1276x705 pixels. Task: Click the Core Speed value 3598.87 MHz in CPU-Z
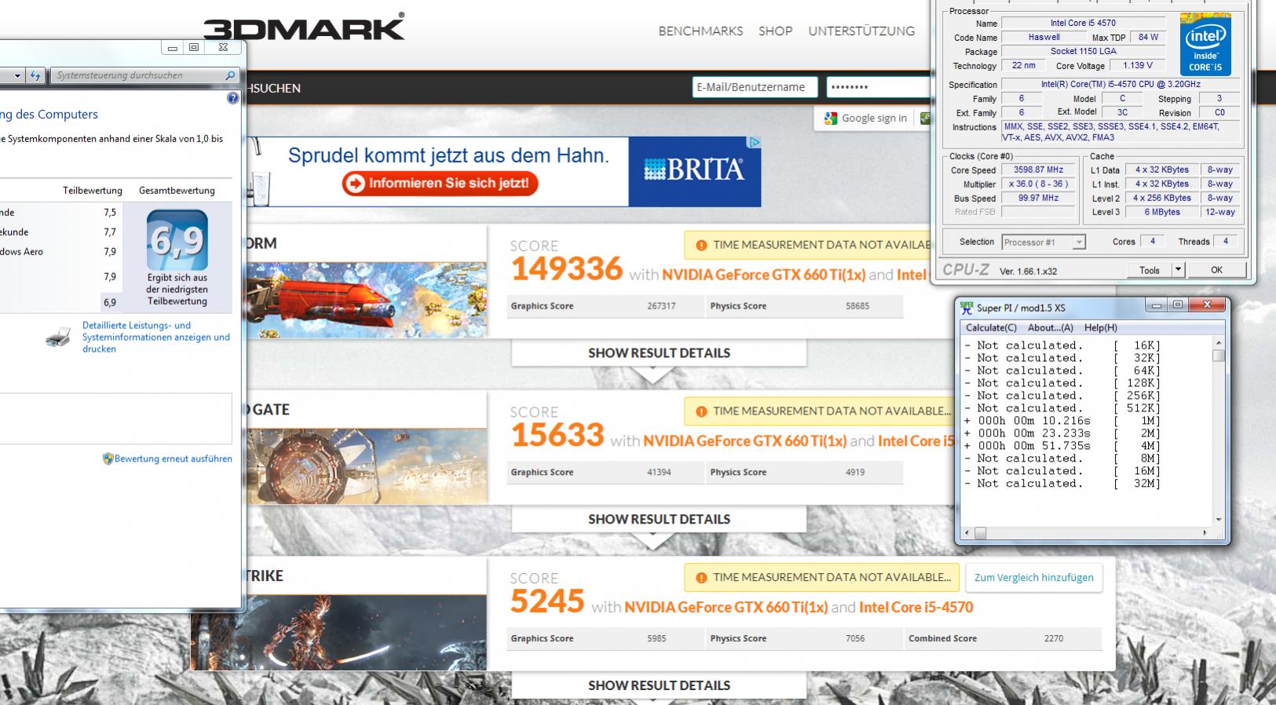point(1038,170)
